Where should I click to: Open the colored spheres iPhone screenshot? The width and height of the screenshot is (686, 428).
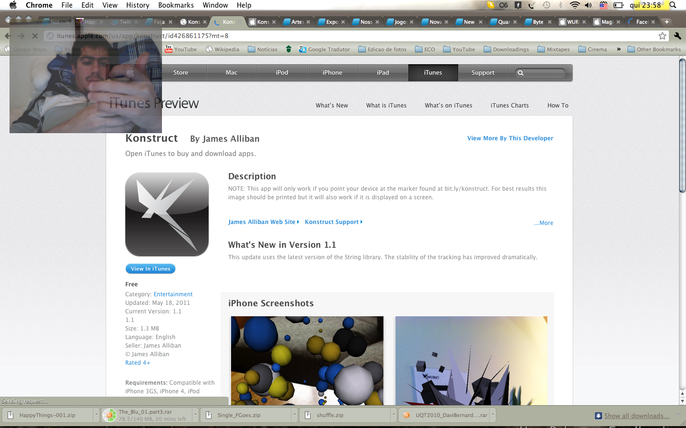[307, 360]
